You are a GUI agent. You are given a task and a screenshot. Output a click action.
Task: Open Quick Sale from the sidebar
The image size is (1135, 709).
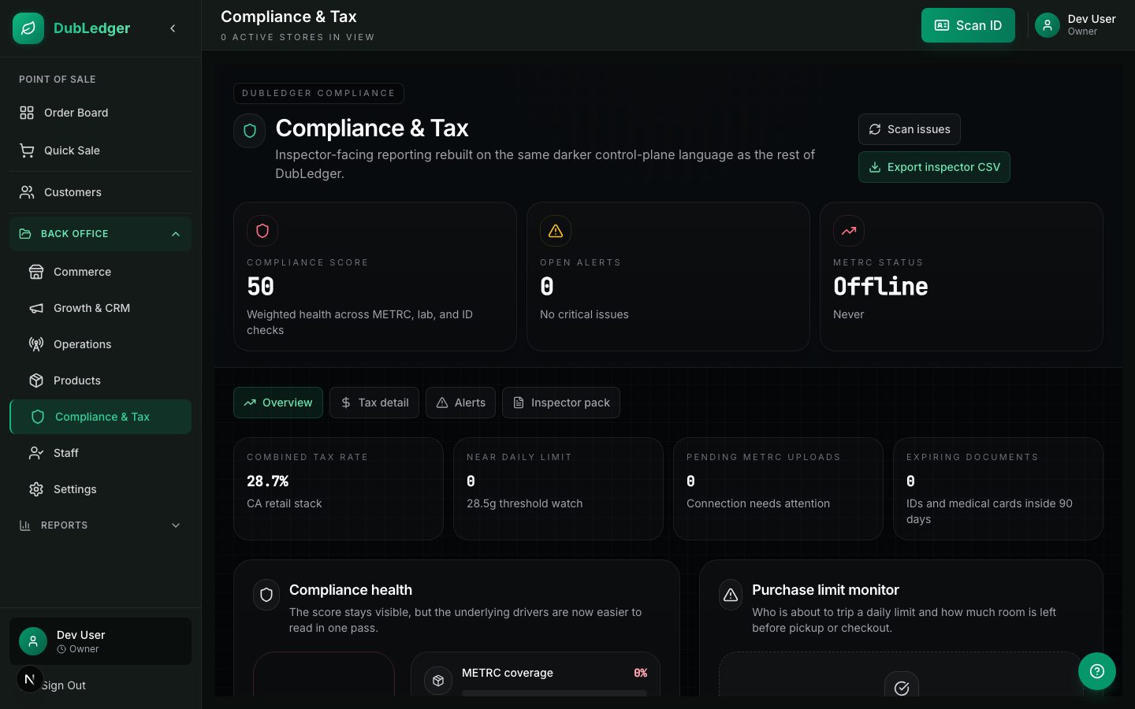pyautogui.click(x=100, y=150)
